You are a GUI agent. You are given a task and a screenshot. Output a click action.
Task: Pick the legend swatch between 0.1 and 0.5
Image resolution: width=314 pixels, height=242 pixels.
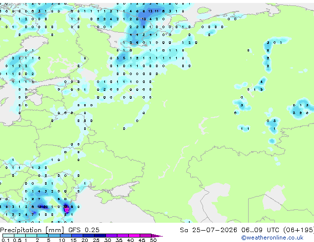tap(8, 236)
